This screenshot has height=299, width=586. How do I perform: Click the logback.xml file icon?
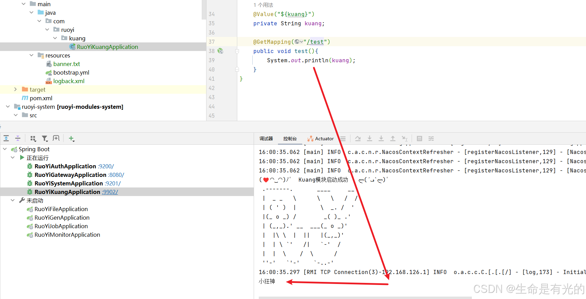(49, 81)
